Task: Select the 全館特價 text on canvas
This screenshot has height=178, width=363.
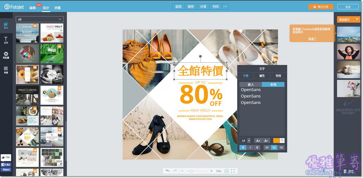Action: point(200,71)
